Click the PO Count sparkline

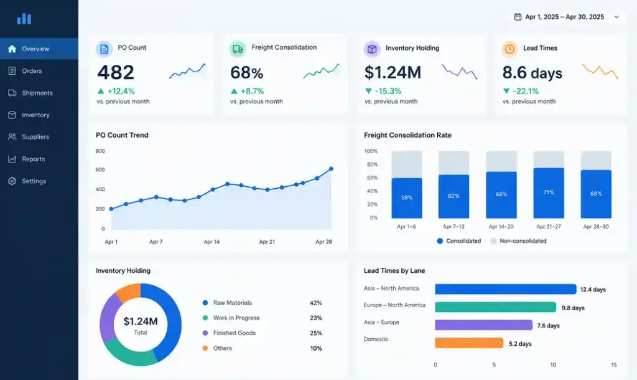[187, 71]
